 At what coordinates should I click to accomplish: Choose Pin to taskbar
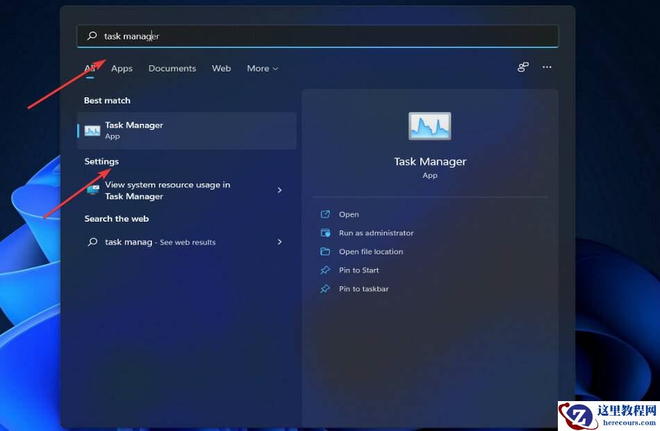363,288
